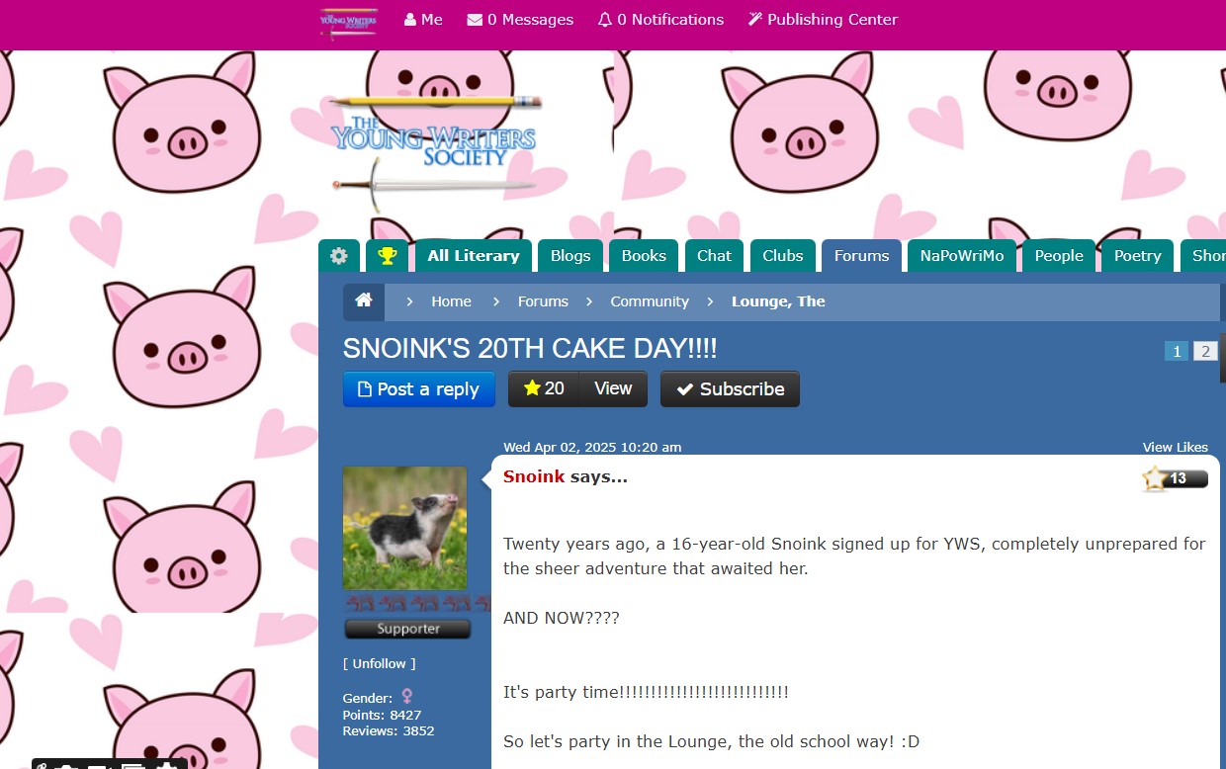Open the Snoink username link
Viewport: 1226px width, 769px height.
coord(534,477)
